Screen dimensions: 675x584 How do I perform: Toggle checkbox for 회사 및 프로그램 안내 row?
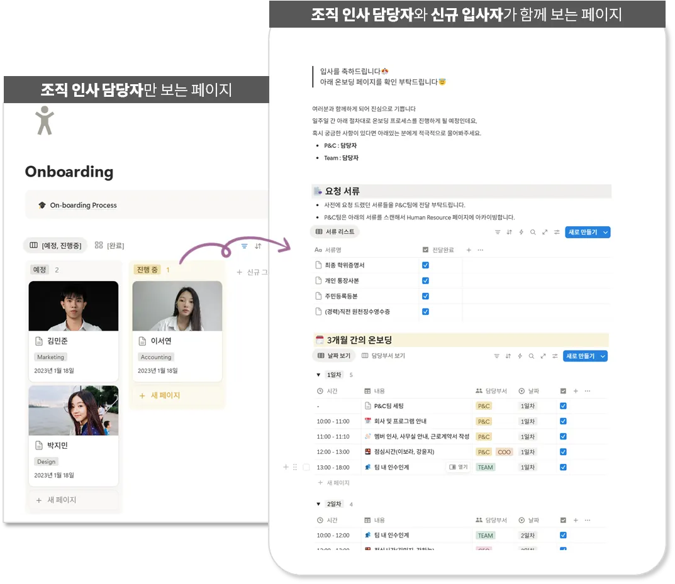click(563, 421)
